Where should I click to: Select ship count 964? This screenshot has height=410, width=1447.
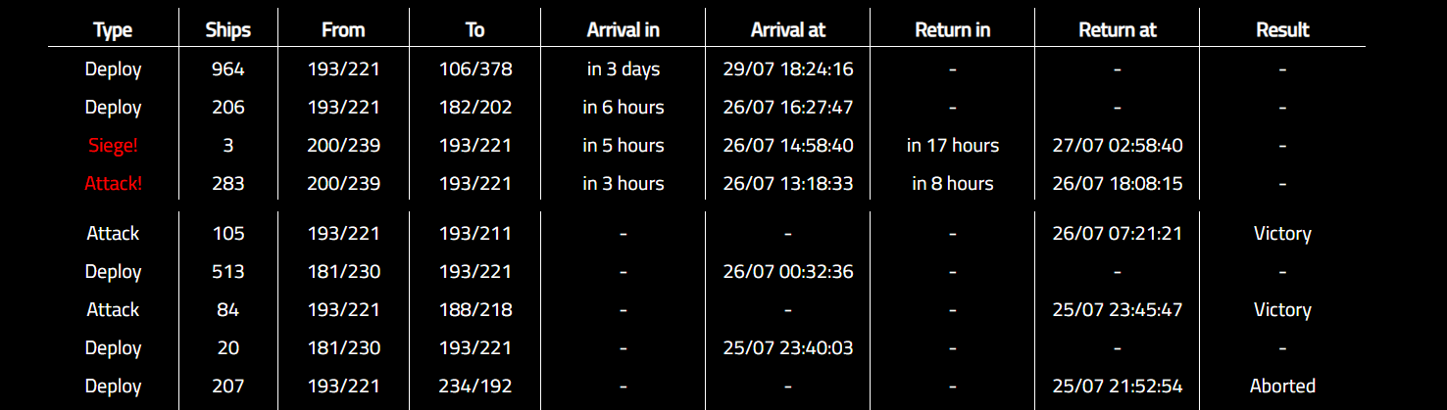tap(228, 69)
